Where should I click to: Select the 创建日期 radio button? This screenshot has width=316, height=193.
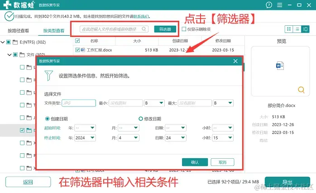click(x=47, y=119)
